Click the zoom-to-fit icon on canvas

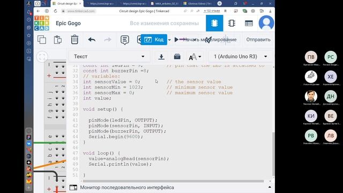[x=42, y=57]
